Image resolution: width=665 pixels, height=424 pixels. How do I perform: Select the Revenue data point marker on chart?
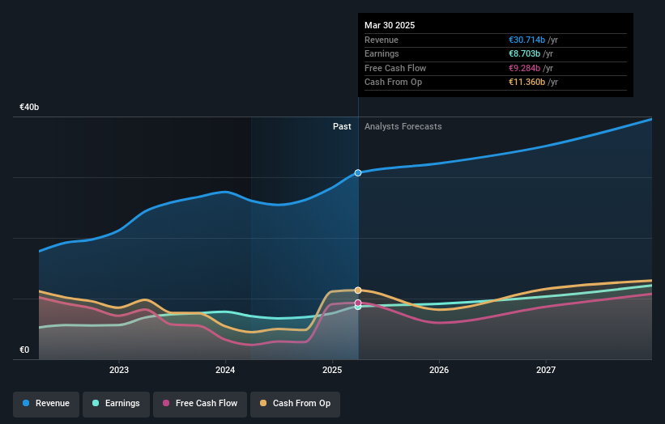(x=358, y=173)
